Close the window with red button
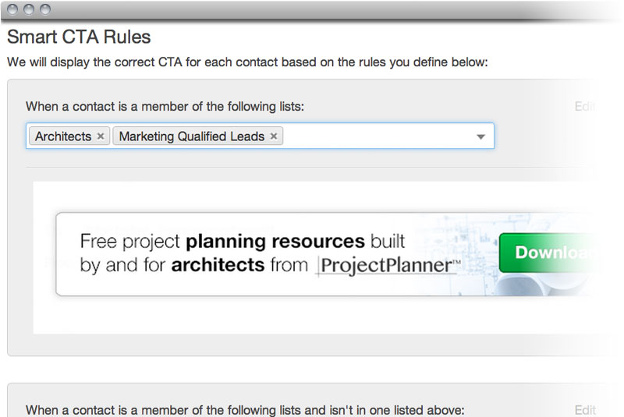This screenshot has height=417, width=624. tap(13, 9)
